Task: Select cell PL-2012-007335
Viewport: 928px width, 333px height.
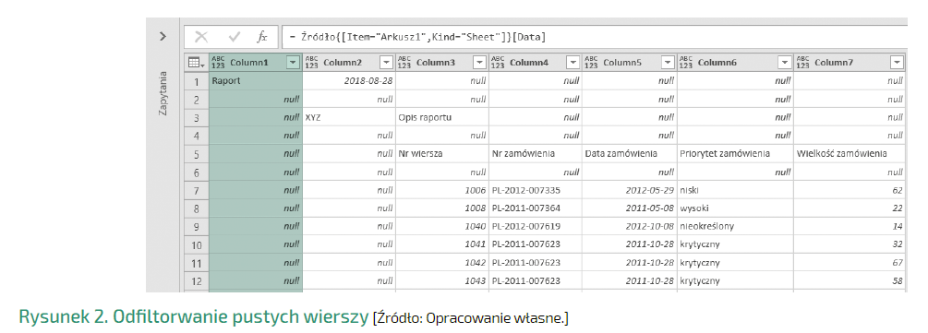Action: pyautogui.click(x=536, y=190)
